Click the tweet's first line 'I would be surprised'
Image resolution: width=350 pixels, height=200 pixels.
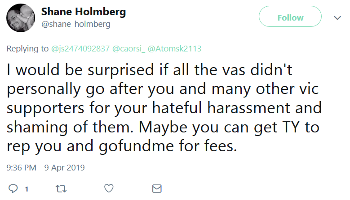tap(80, 70)
